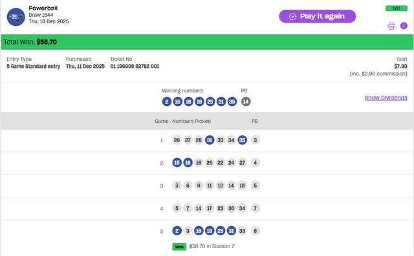The image size is (414, 256).
Task: Click Powerball pick 3 in game 1
Action: (255, 140)
